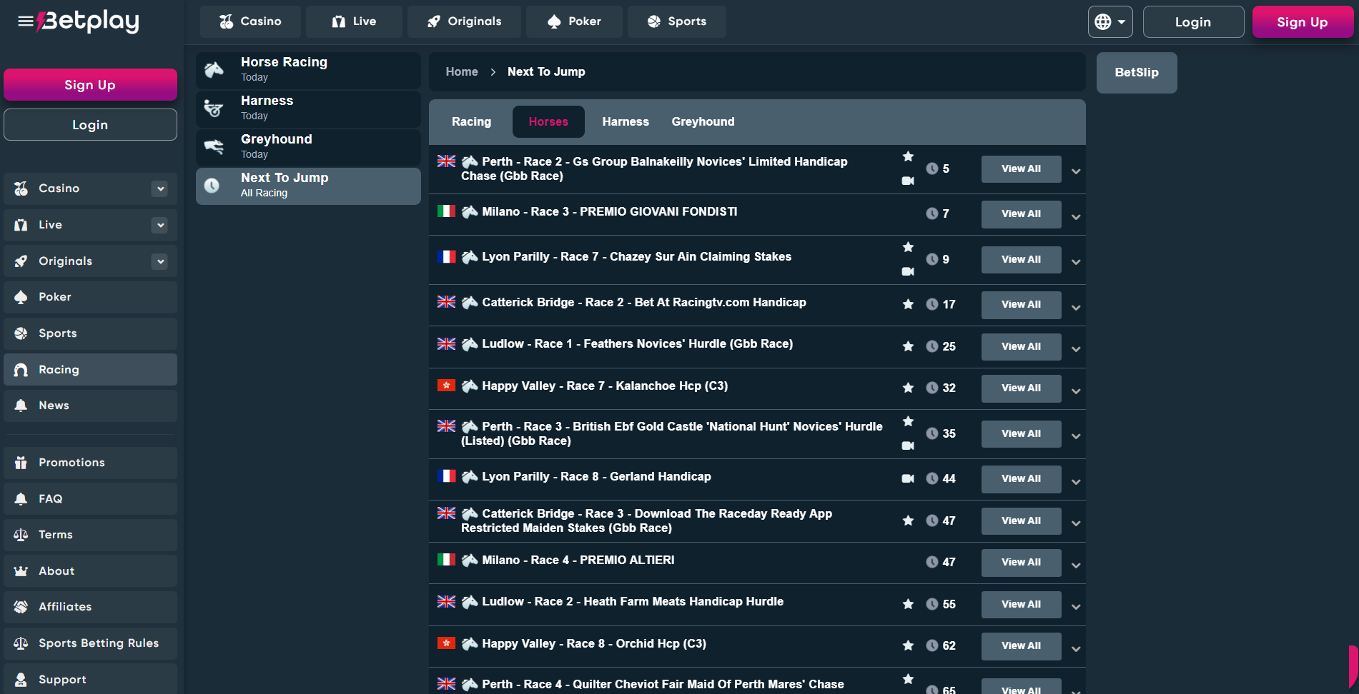Screen dimensions: 1359x694
Task: Expand Catterick Bridge Race 2 chevron
Action: pos(1076,307)
